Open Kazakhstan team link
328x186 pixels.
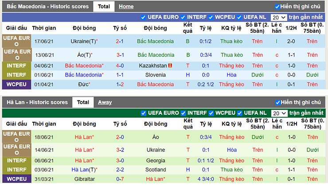click(x=153, y=66)
